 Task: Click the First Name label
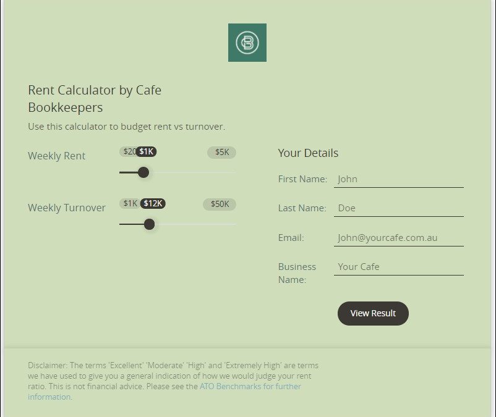pos(302,179)
